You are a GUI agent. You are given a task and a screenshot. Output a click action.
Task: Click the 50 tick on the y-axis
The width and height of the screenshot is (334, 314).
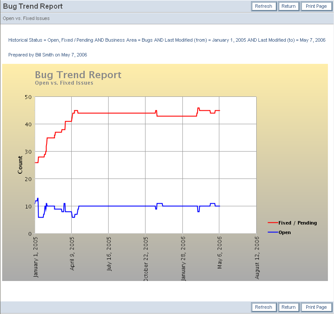tap(27, 97)
